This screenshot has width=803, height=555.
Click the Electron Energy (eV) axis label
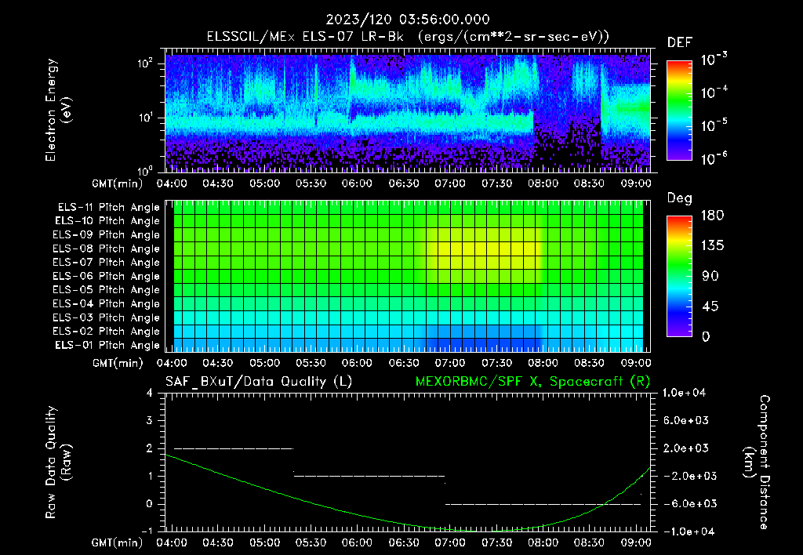tap(58, 110)
